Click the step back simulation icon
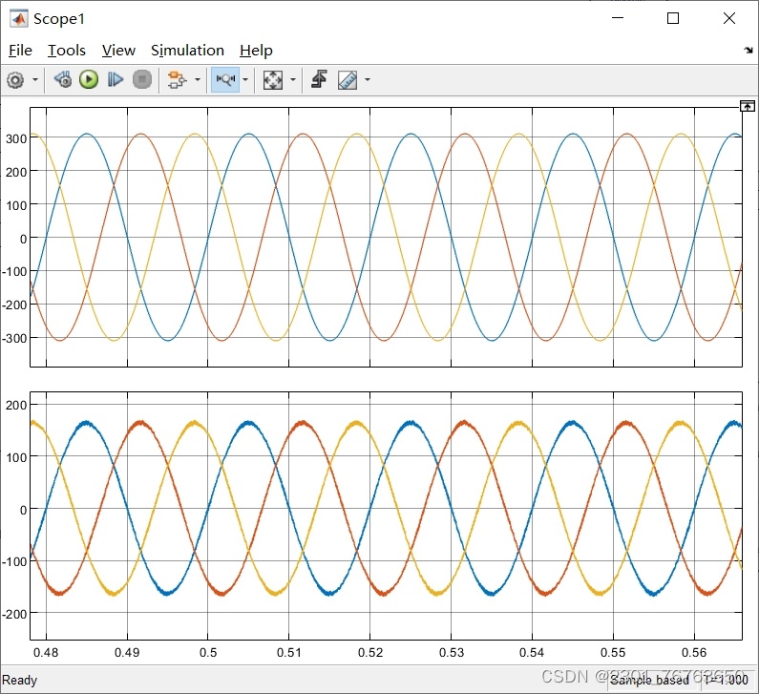This screenshot has height=694, width=759. click(x=62, y=80)
